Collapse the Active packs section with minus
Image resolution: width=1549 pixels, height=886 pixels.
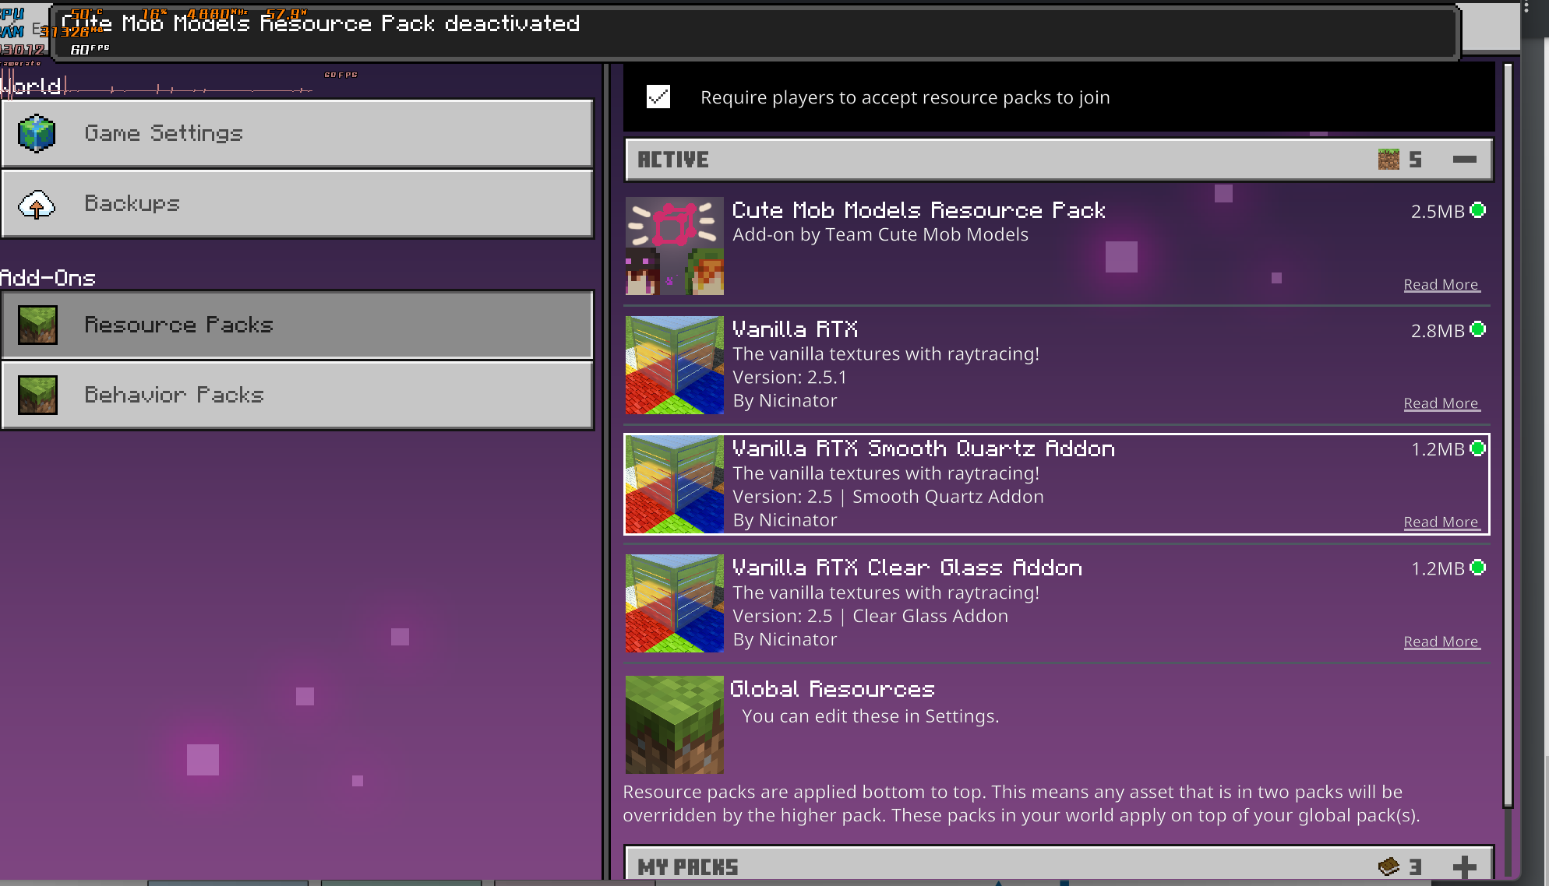click(x=1464, y=160)
